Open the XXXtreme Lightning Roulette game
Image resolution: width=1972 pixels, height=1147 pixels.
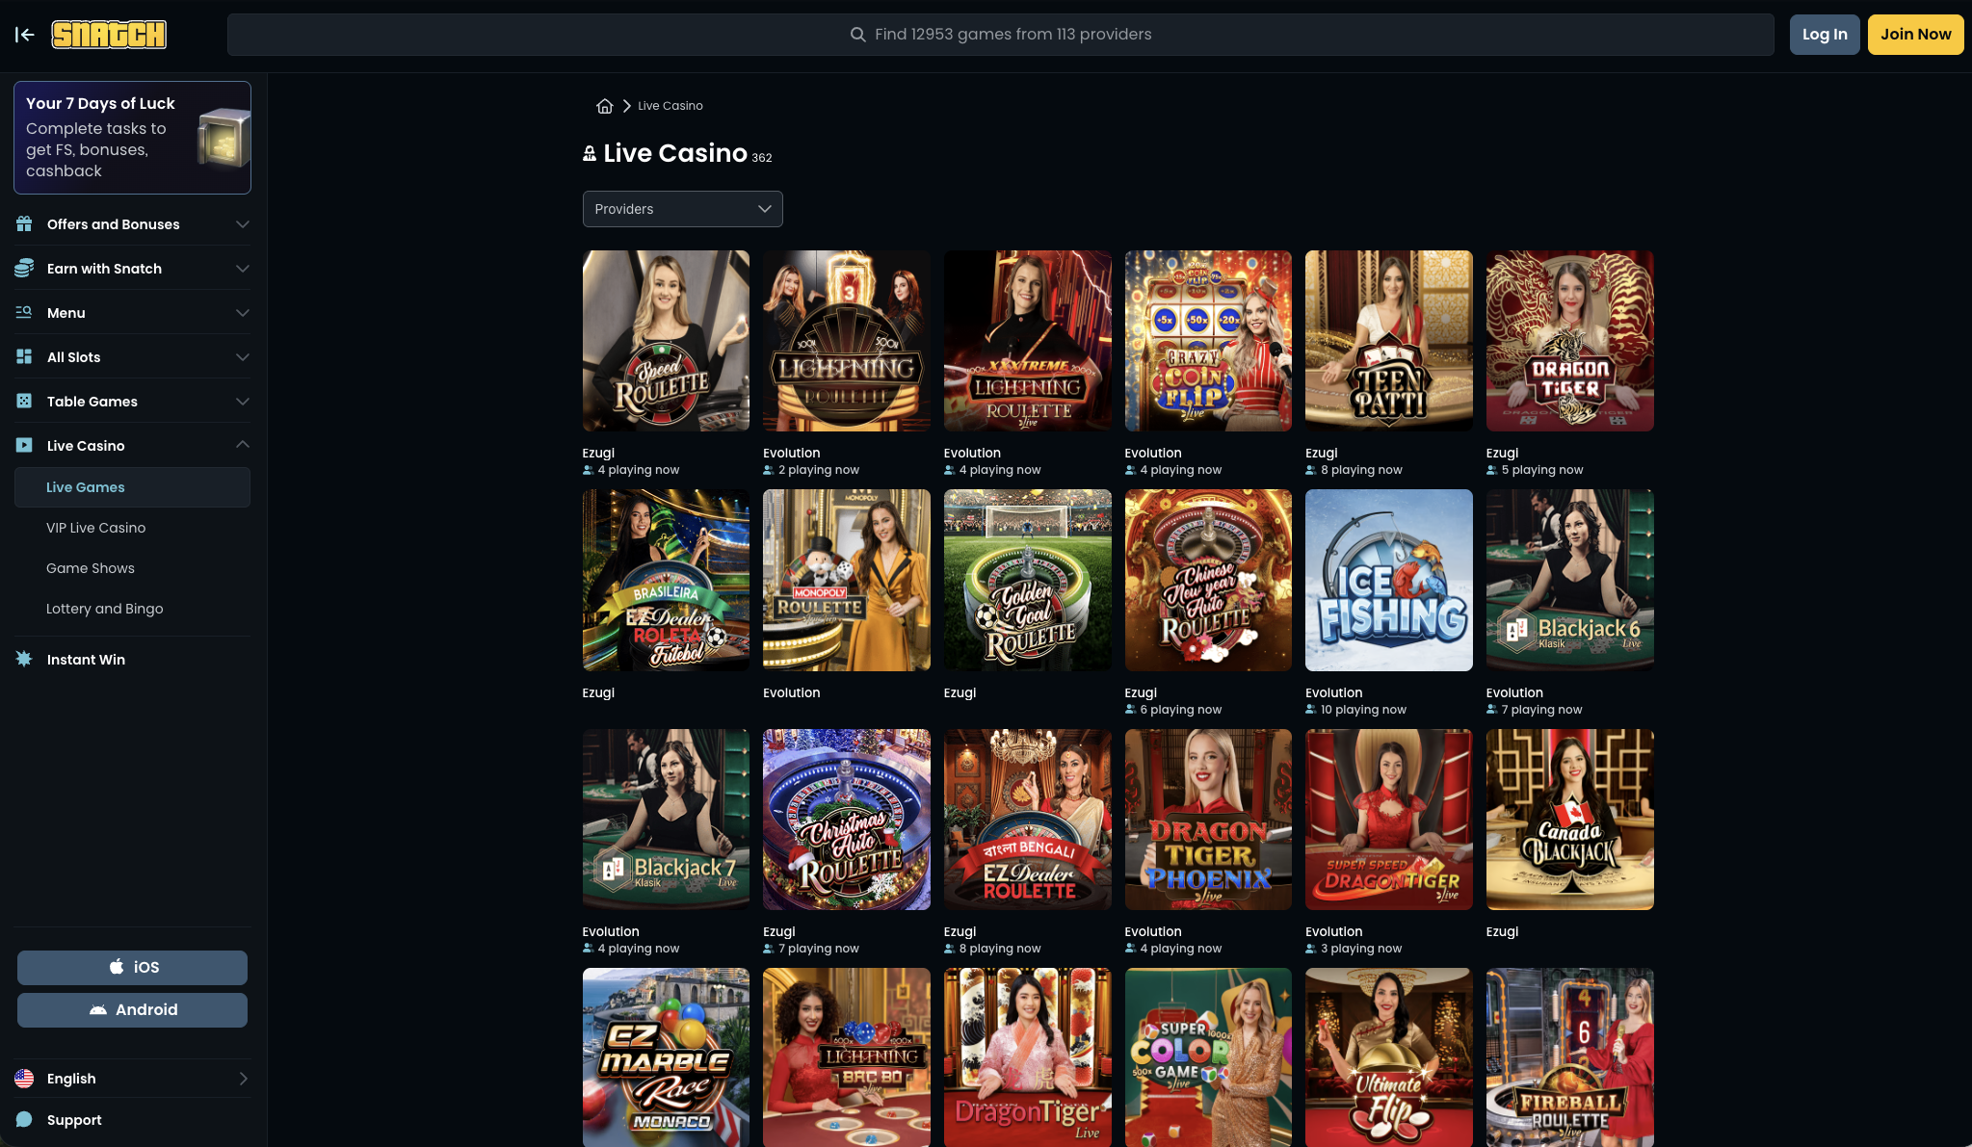tap(1027, 341)
